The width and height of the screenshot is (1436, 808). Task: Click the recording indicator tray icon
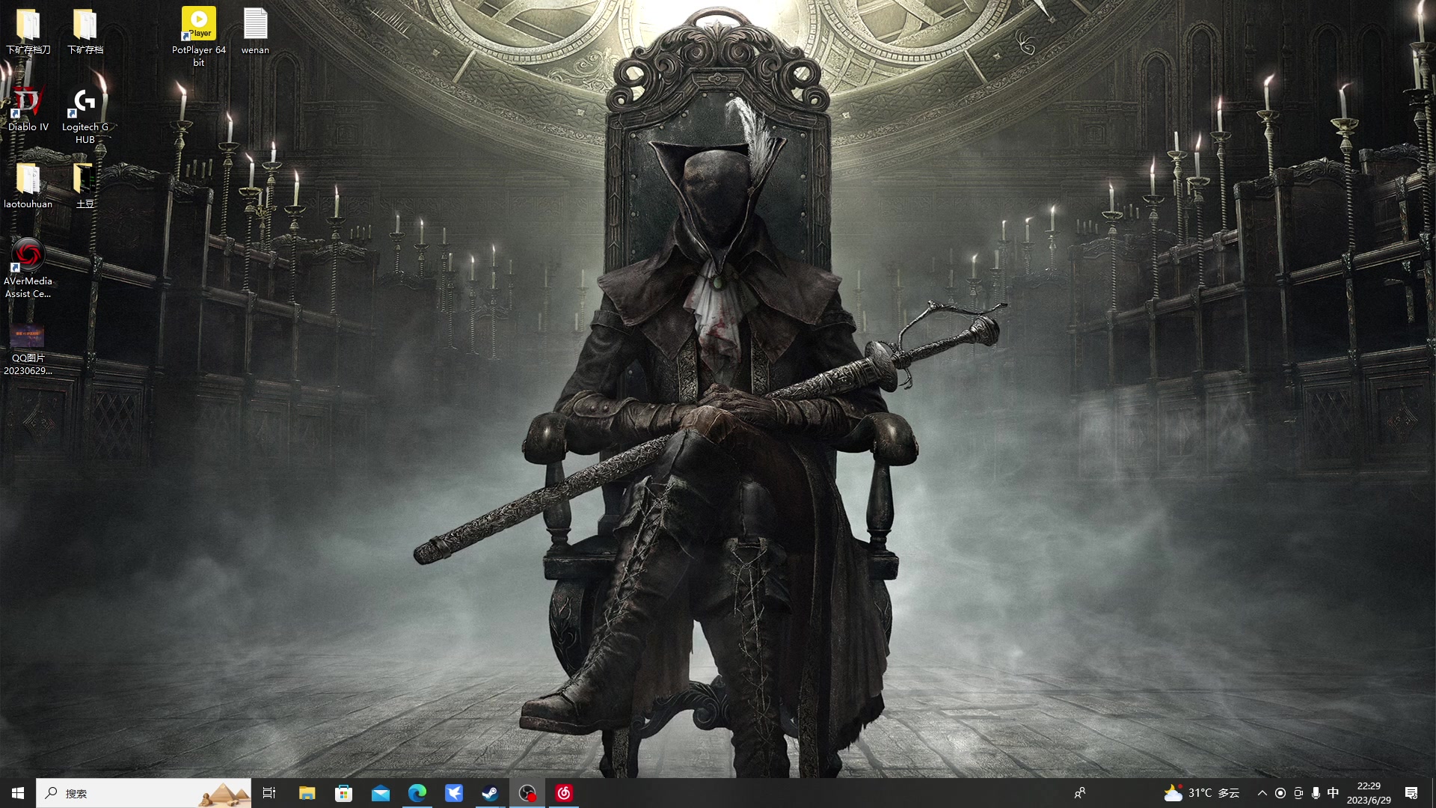click(x=1280, y=793)
